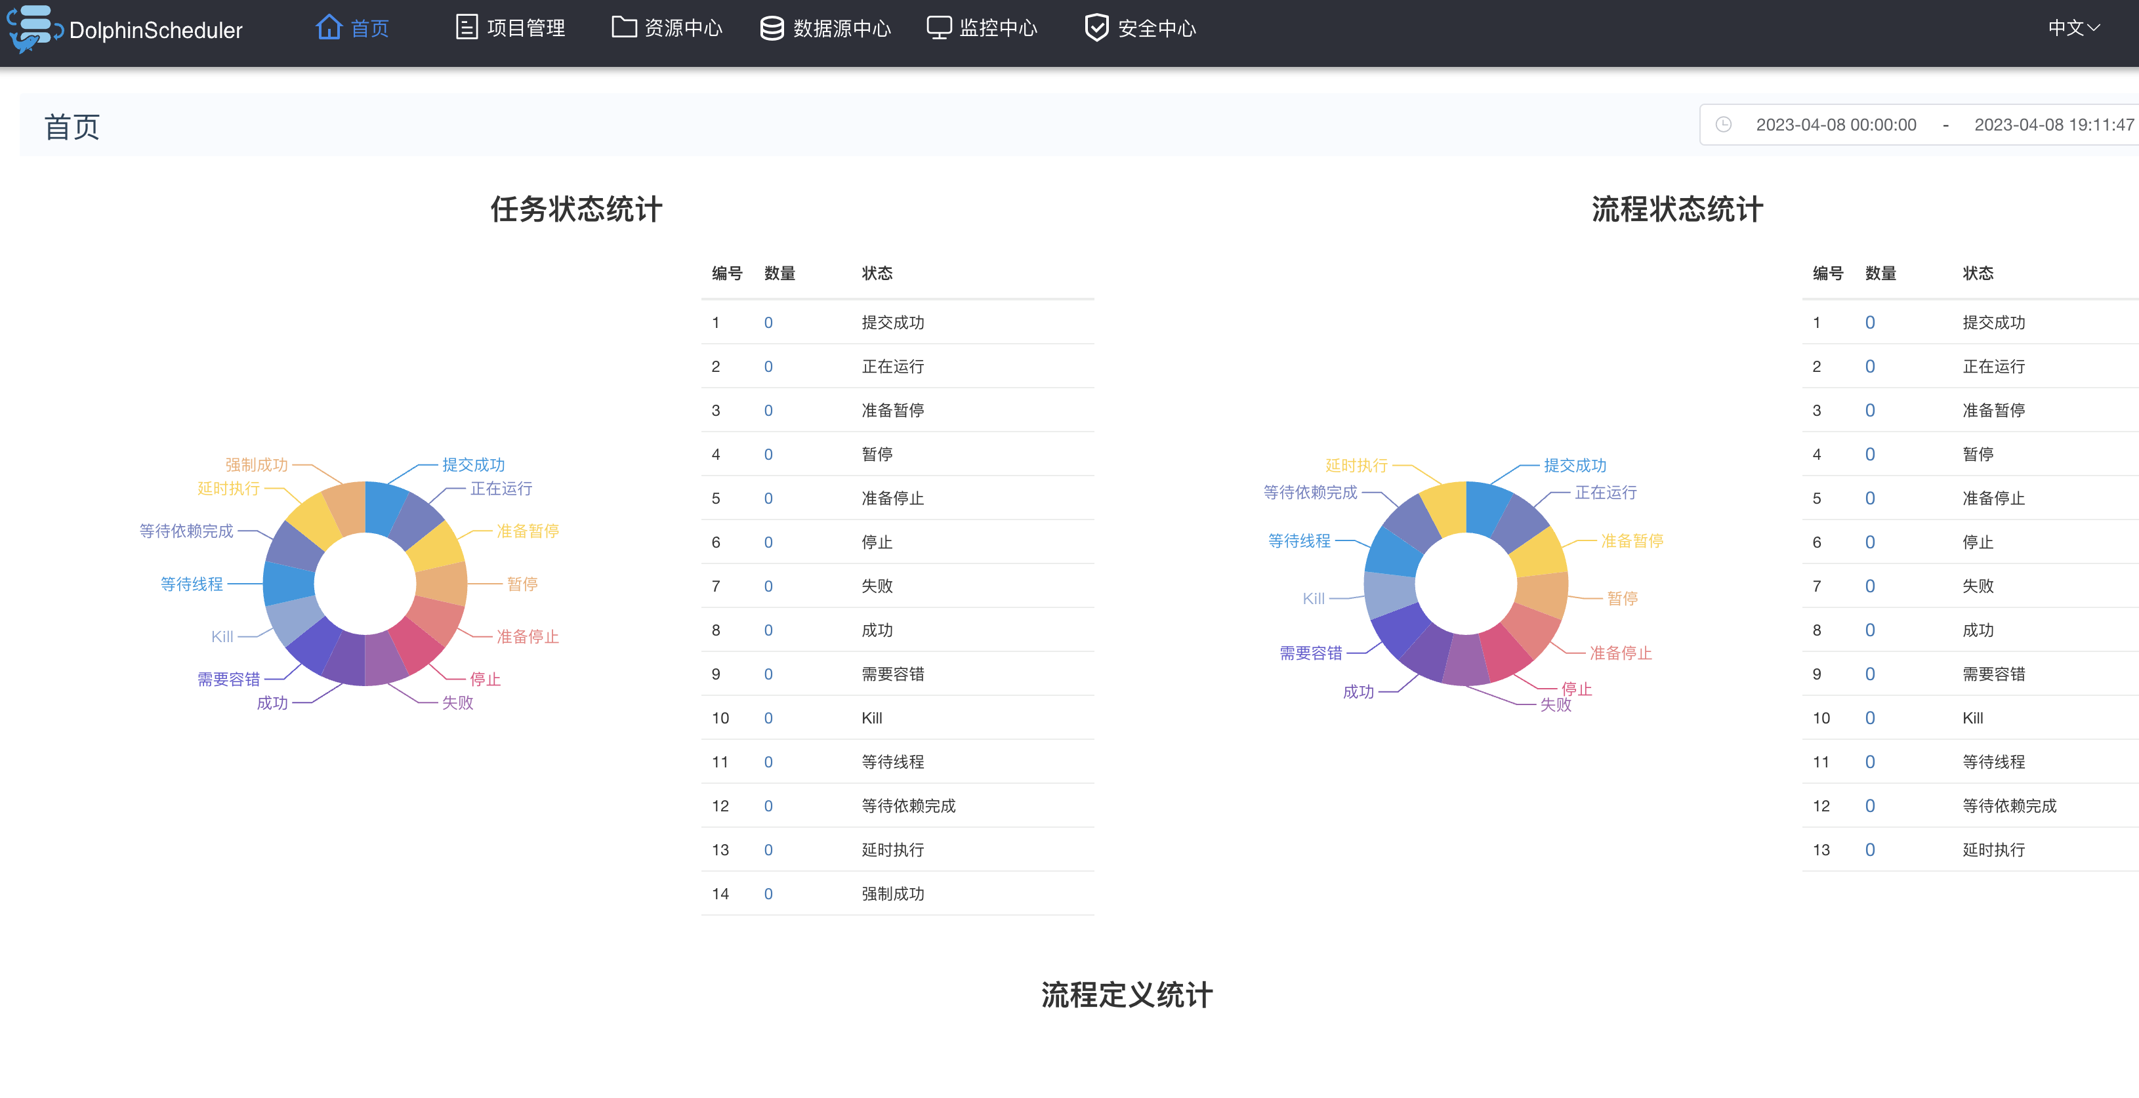The height and width of the screenshot is (1098, 2139).
Task: Click task count link for 强制成功 row
Action: (x=768, y=894)
